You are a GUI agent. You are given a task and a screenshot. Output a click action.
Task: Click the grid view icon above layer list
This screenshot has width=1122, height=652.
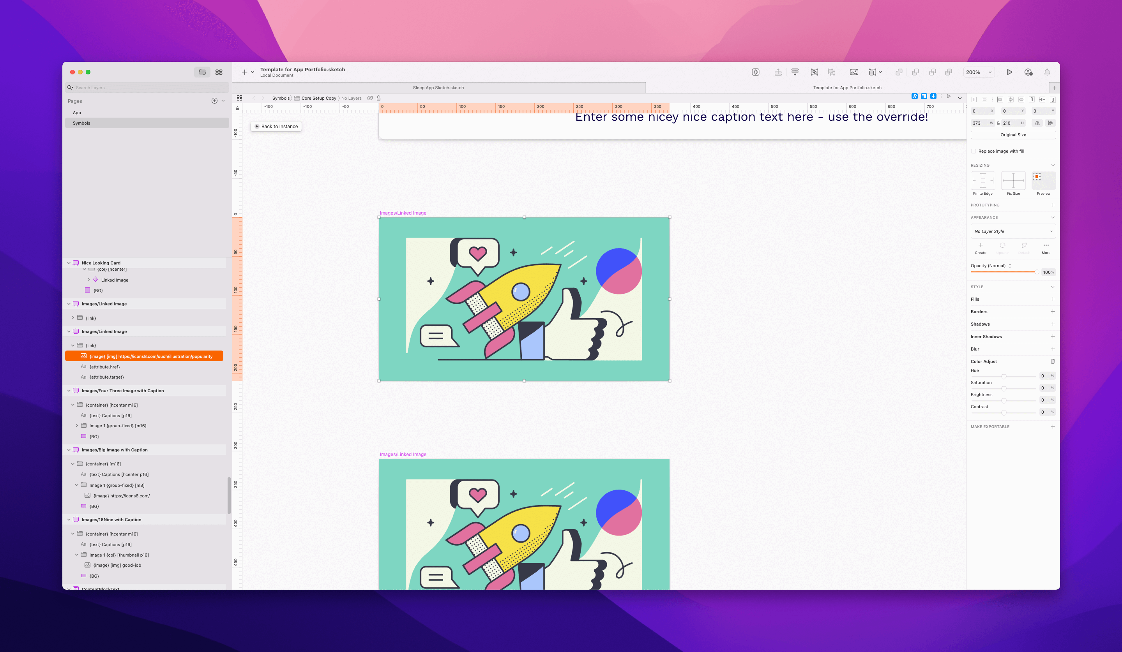click(219, 72)
